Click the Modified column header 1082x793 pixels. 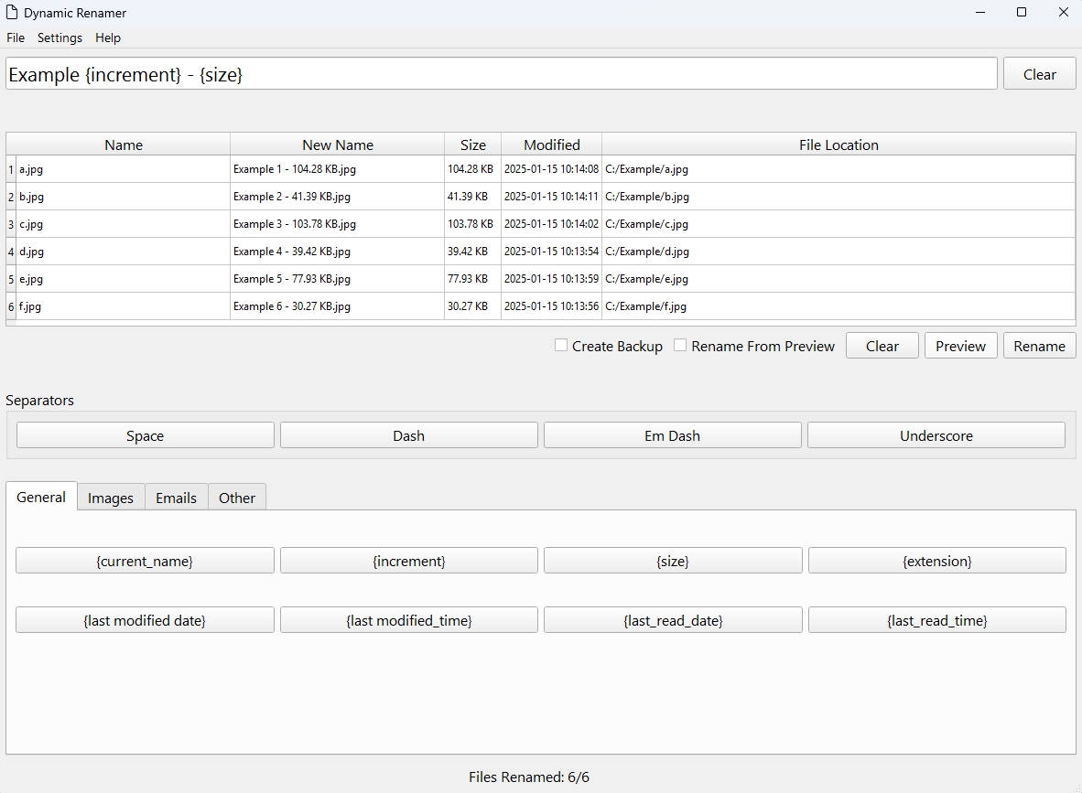pyautogui.click(x=551, y=145)
